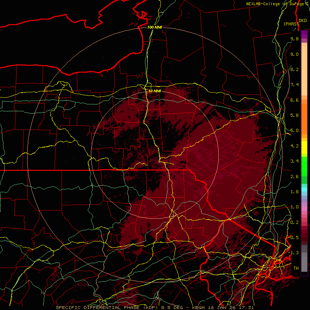Screen dimensions: 310x310
Task: Click the "SPECIFIC DIFFERENTIAL PHASE (KDP)" caption
Action: (108, 308)
